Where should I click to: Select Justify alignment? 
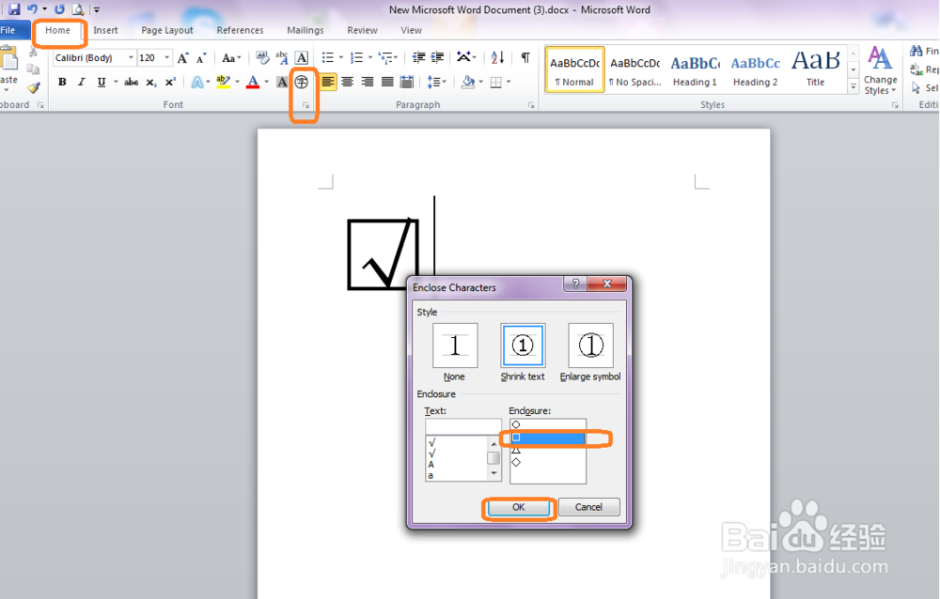(x=387, y=82)
